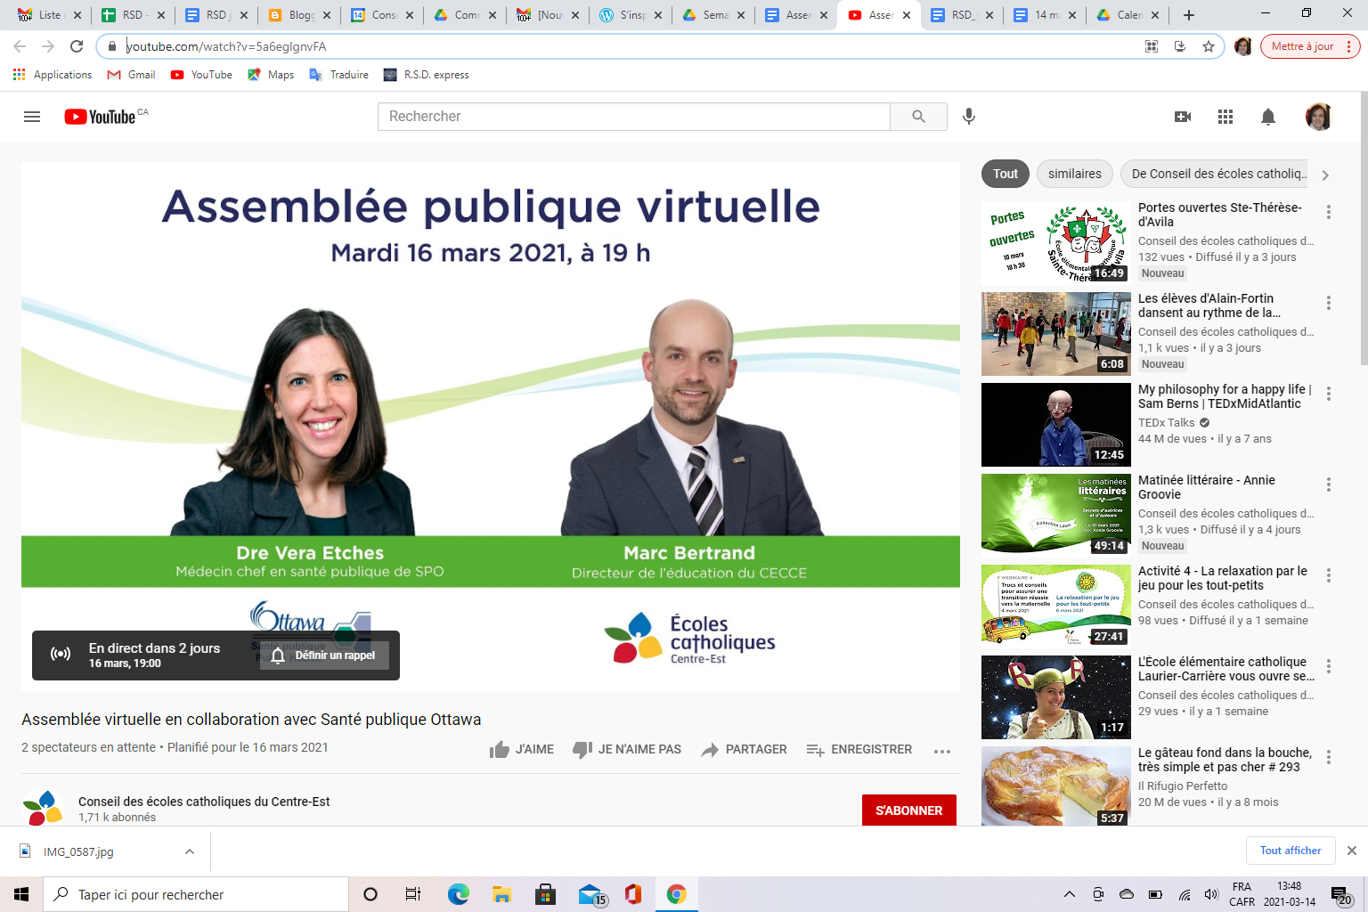Start voice search with microphone icon
This screenshot has height=912, width=1368.
pyautogui.click(x=969, y=116)
